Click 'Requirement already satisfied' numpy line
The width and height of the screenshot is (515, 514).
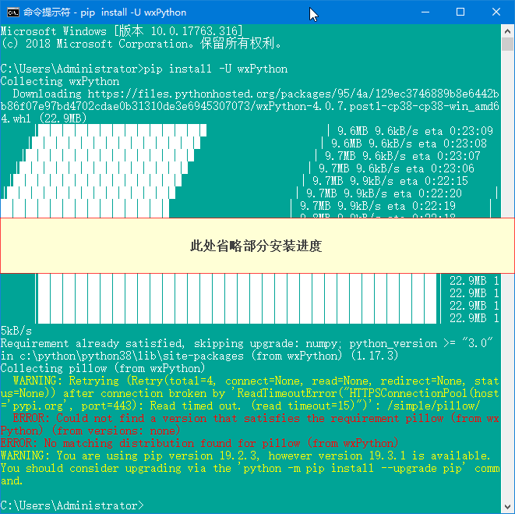[246, 343]
